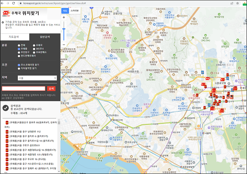Image resolution: width=247 pixels, height=174 pixels.
Task: Focus the post office search input field
Action: coord(24,89)
